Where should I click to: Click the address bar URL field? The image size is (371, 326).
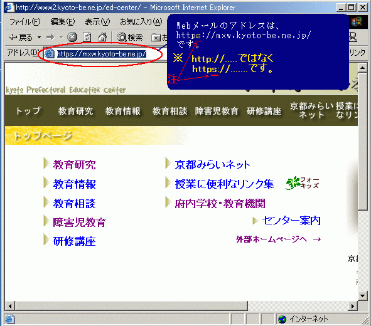pos(102,54)
